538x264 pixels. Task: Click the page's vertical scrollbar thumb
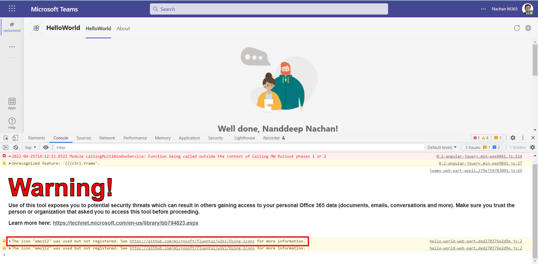click(535, 60)
